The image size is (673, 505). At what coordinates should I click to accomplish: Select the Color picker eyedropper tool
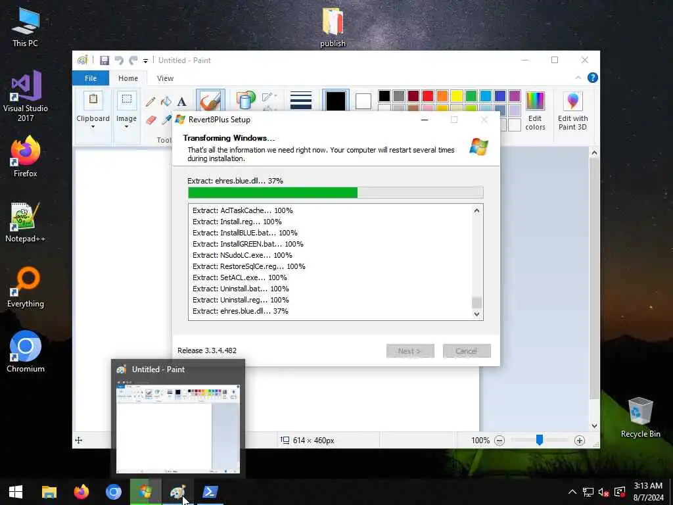(166, 120)
